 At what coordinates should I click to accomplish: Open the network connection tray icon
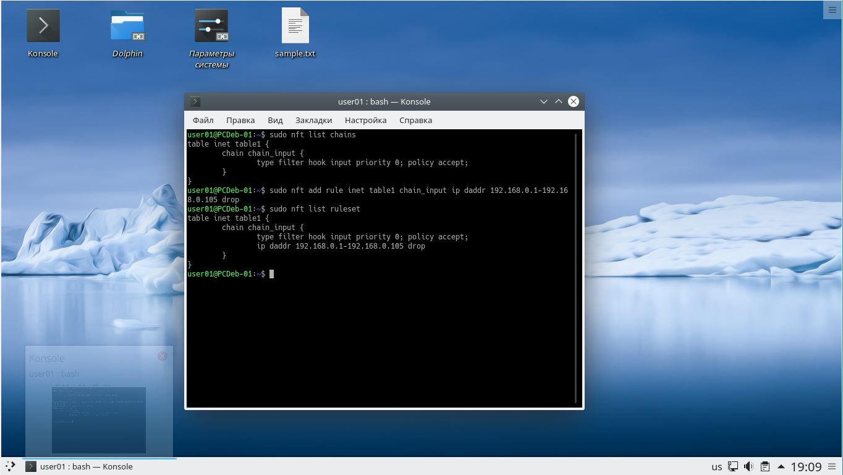click(732, 466)
